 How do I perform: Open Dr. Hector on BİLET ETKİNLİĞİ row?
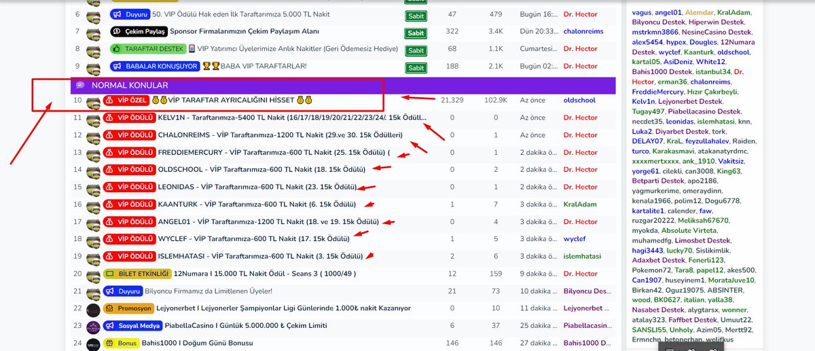click(x=581, y=273)
